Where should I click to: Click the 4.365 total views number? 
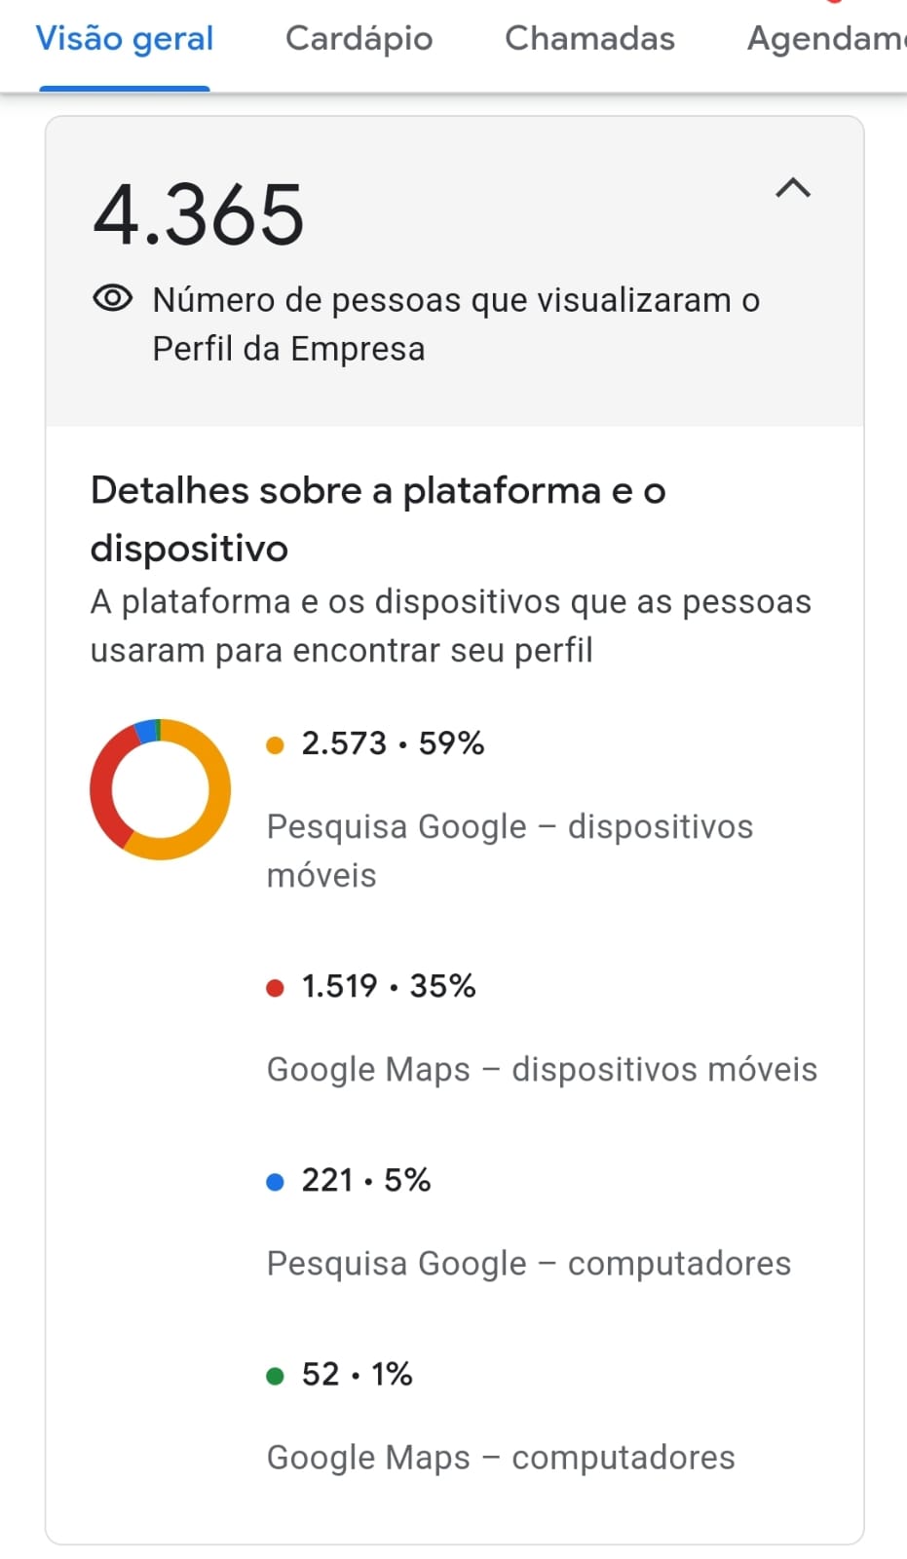199,215
